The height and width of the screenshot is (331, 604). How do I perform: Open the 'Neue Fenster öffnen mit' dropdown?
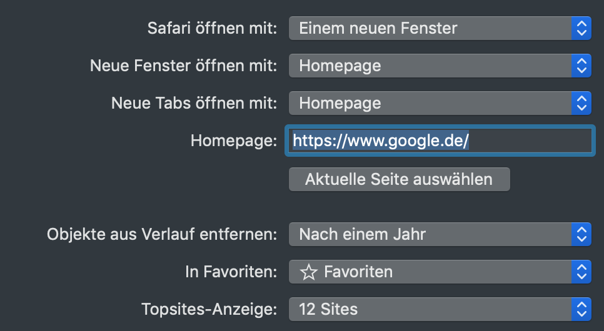(x=430, y=66)
